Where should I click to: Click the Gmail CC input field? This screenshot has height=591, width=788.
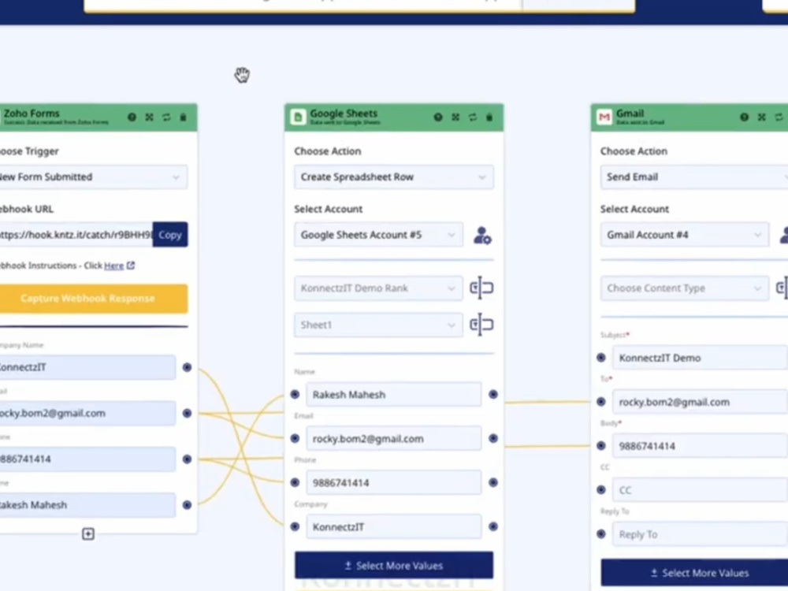pyautogui.click(x=700, y=490)
